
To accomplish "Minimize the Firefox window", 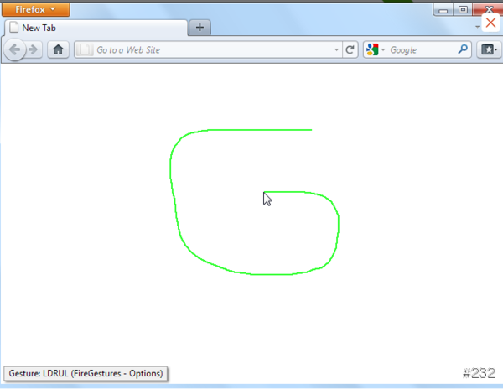I will pos(443,11).
